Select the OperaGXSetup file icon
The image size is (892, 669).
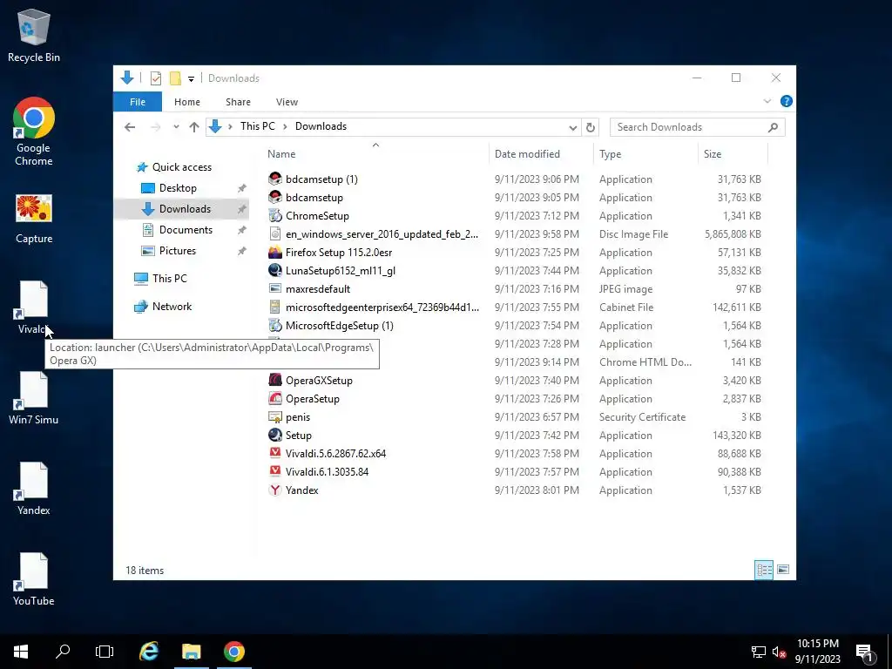(x=274, y=380)
